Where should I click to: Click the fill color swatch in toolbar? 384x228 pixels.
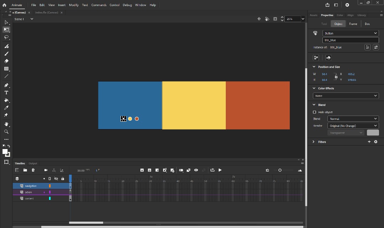coord(5,152)
